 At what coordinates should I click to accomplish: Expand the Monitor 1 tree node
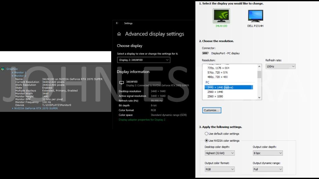coord(13,72)
